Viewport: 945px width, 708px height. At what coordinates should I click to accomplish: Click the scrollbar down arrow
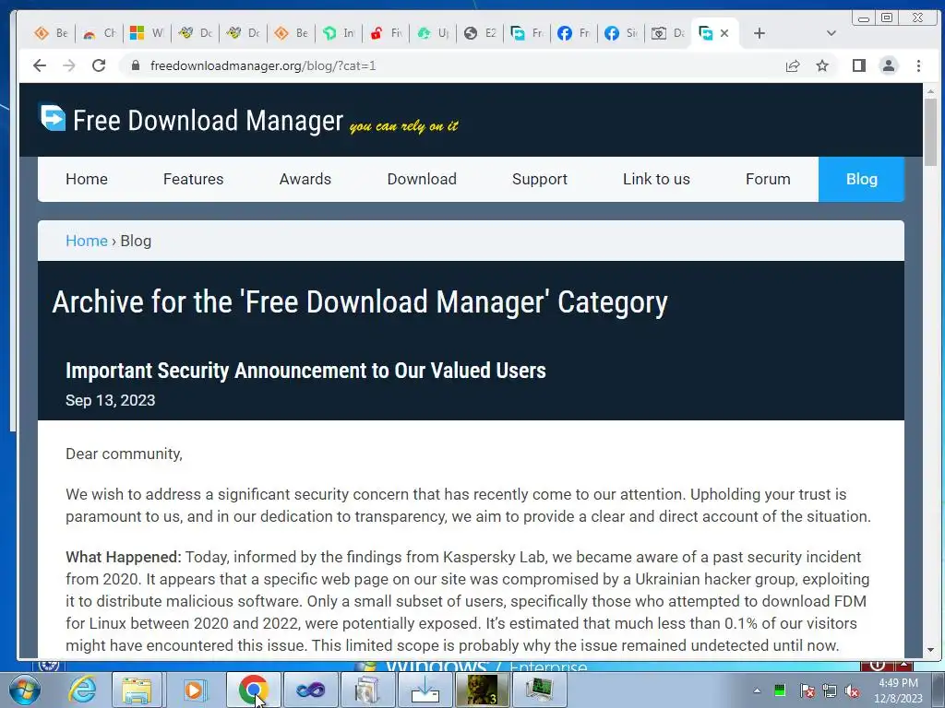pos(930,650)
